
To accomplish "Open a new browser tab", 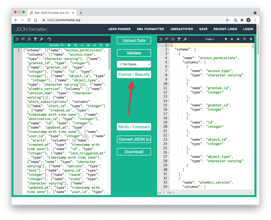I will (81, 13).
